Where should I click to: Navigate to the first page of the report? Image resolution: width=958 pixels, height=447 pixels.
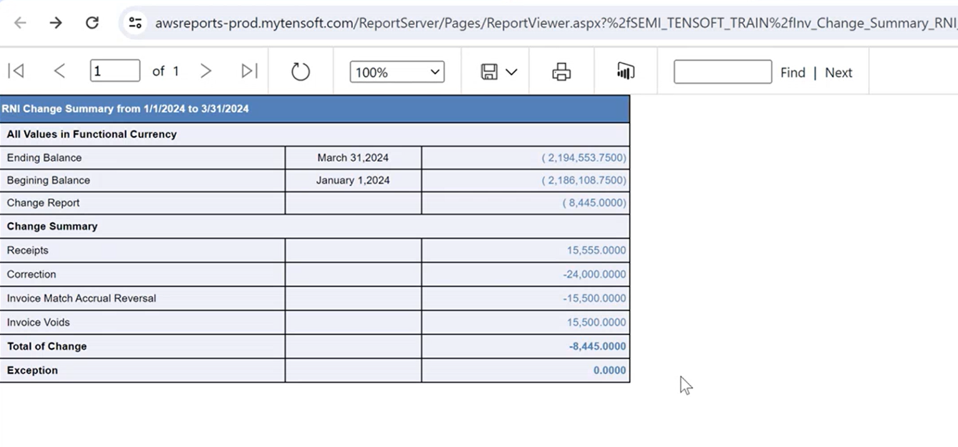tap(16, 71)
